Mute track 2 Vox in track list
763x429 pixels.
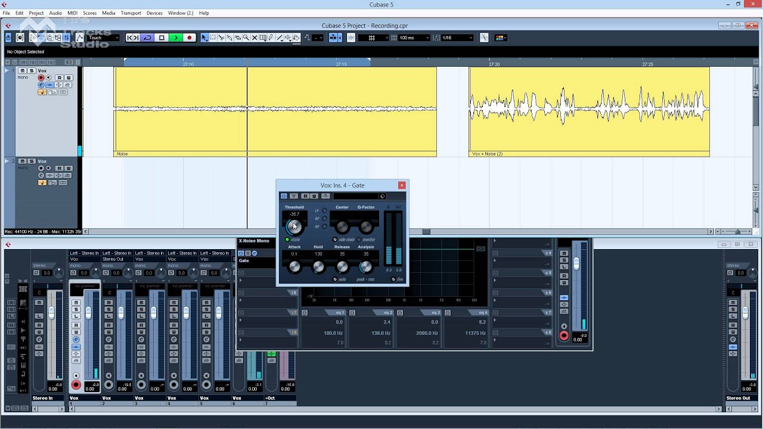22,161
